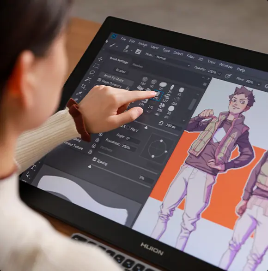Expand the Flow 80% dropdown arrow
The height and width of the screenshot is (271, 268).
coord(259,84)
